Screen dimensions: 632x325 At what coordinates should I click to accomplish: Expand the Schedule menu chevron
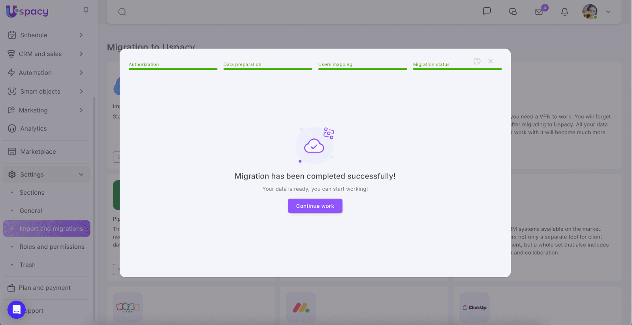point(81,35)
